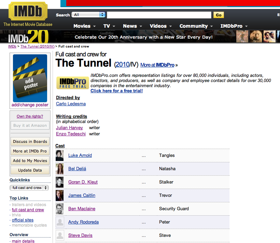Click the character name Stalker
Screen dimensions: 280x243
(166, 182)
